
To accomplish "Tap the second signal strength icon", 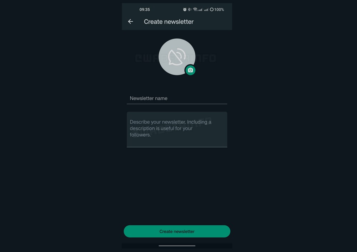I will pos(206,10).
